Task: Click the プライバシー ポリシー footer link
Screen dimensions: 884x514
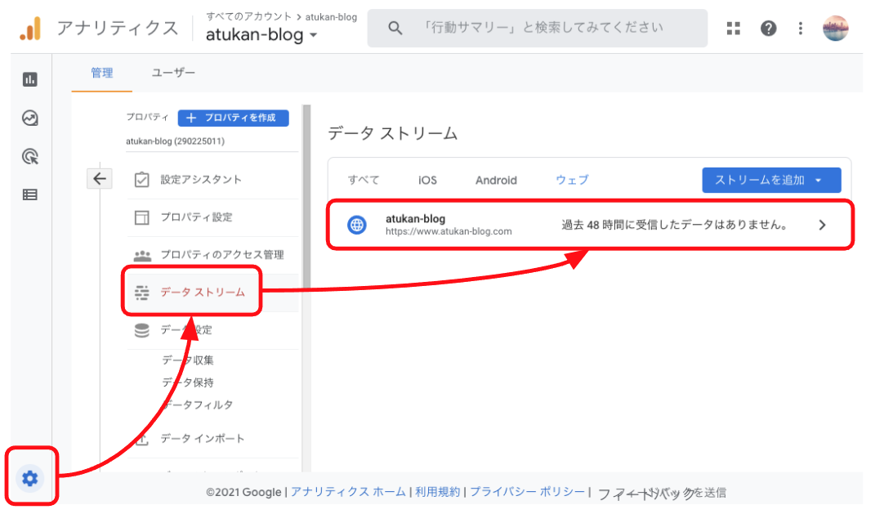Action: click(x=528, y=492)
